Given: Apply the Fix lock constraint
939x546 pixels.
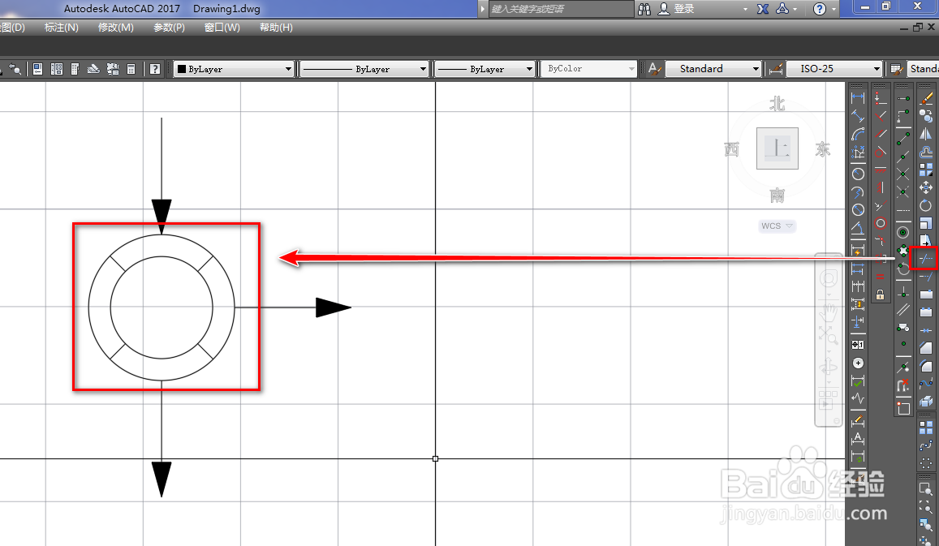Looking at the screenshot, I should tap(881, 294).
